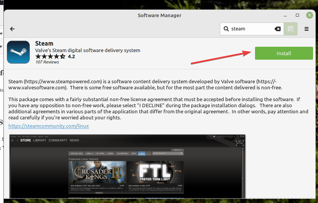The height and width of the screenshot is (203, 318).
Task: Click the Steam title heading
Action: click(44, 43)
